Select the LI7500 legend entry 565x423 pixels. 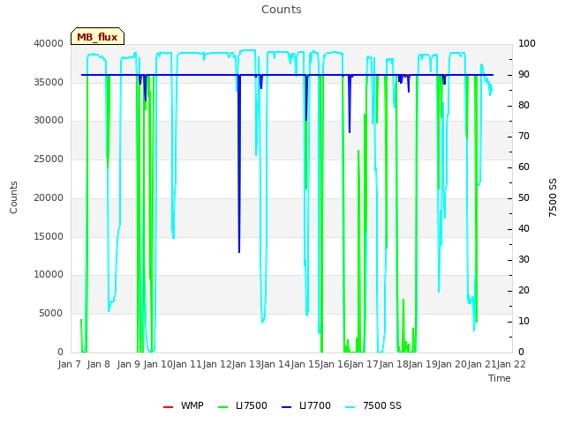[243, 405]
